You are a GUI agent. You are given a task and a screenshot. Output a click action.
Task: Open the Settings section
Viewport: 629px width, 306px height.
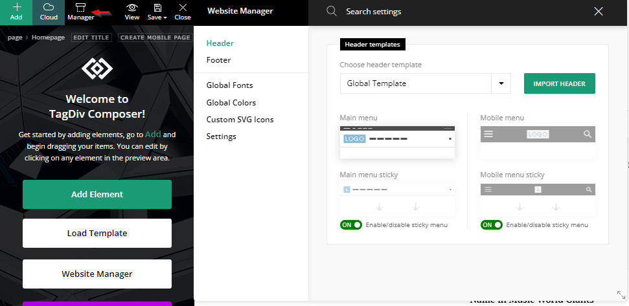[x=221, y=137]
